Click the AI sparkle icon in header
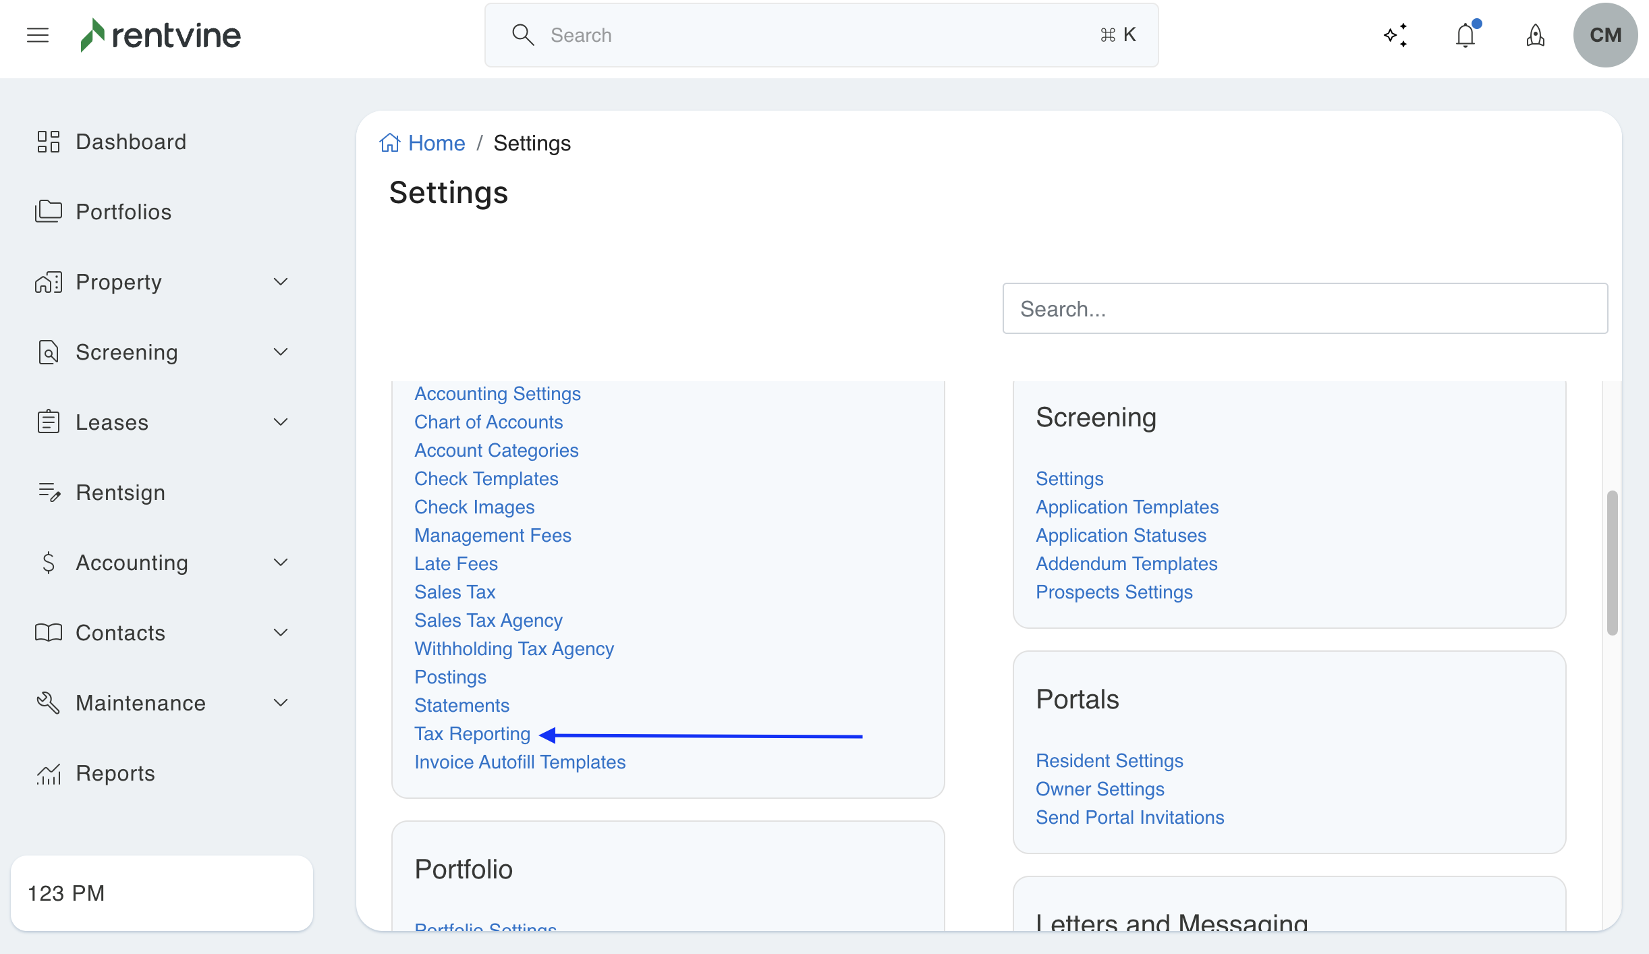The image size is (1649, 954). pyautogui.click(x=1395, y=35)
